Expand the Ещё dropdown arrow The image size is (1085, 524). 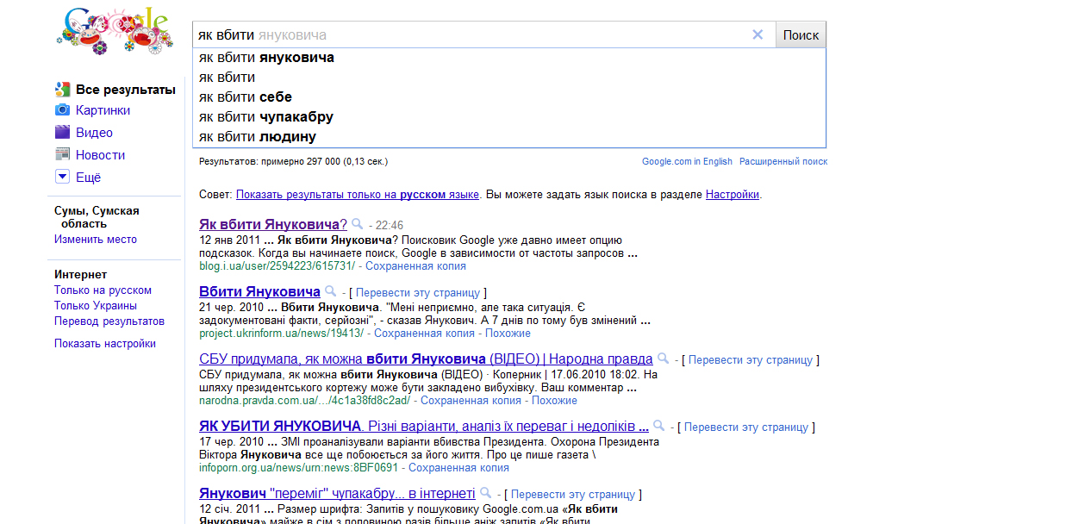click(62, 177)
